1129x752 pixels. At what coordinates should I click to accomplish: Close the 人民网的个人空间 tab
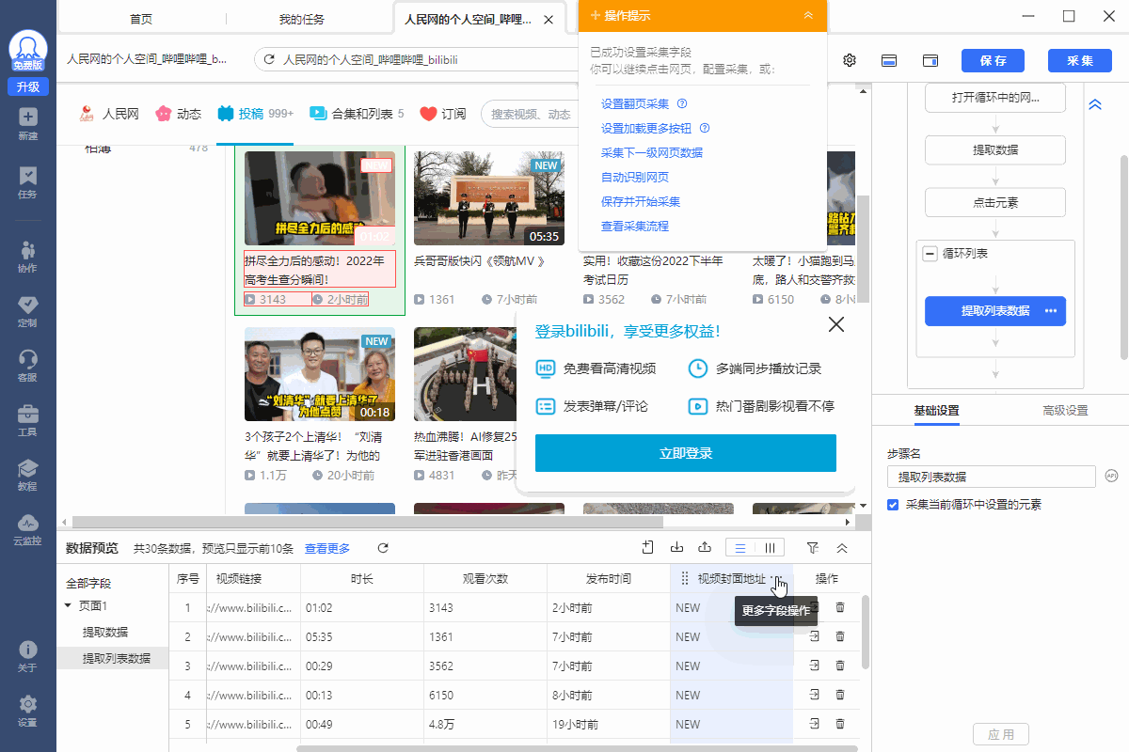(x=549, y=20)
